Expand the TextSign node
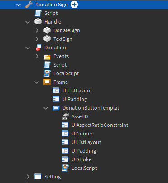This screenshot has height=183, width=168. [37, 39]
